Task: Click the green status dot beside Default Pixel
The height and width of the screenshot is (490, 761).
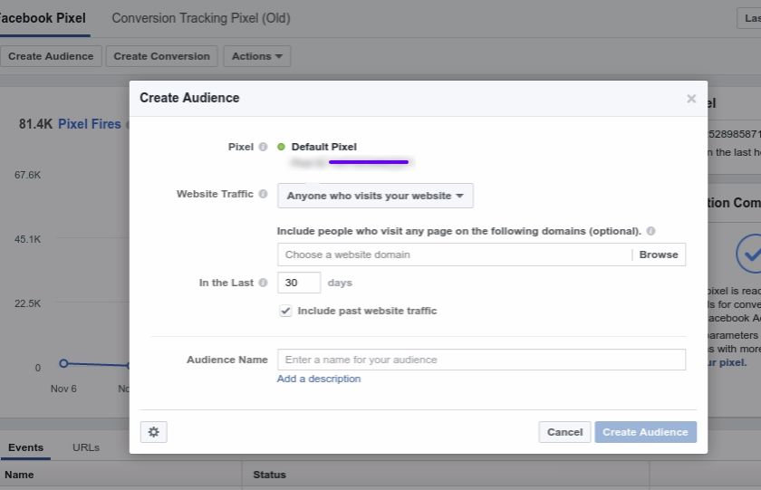Action: [x=281, y=147]
